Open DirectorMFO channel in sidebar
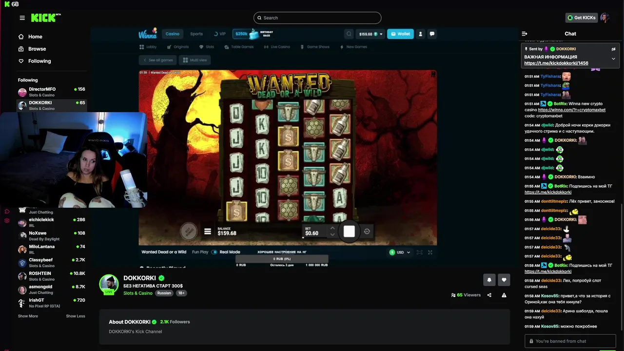Image resolution: width=624 pixels, height=351 pixels. 52,92
